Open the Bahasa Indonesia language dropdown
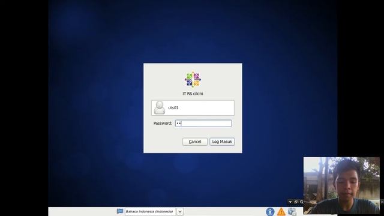The width and height of the screenshot is (384, 216). 150,211
